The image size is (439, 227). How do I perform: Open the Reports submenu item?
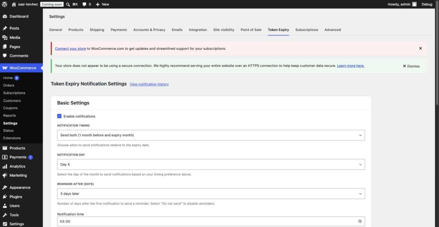click(9, 115)
